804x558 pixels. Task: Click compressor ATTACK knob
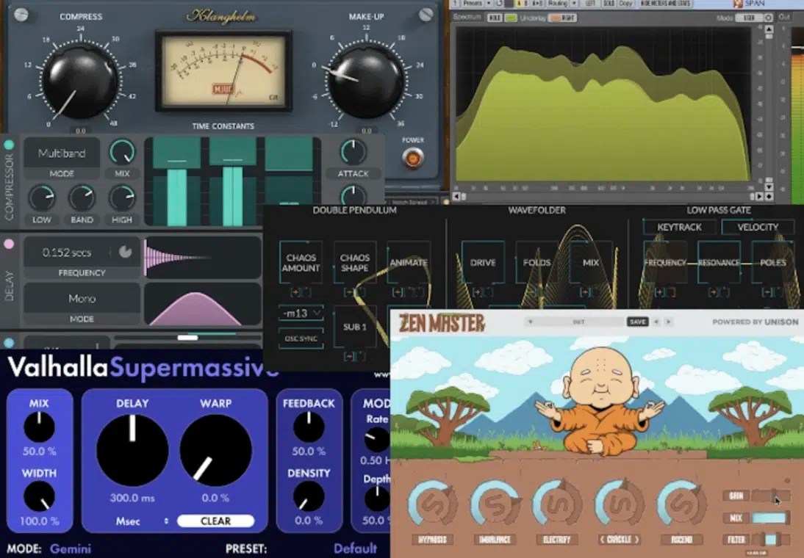[x=353, y=151]
